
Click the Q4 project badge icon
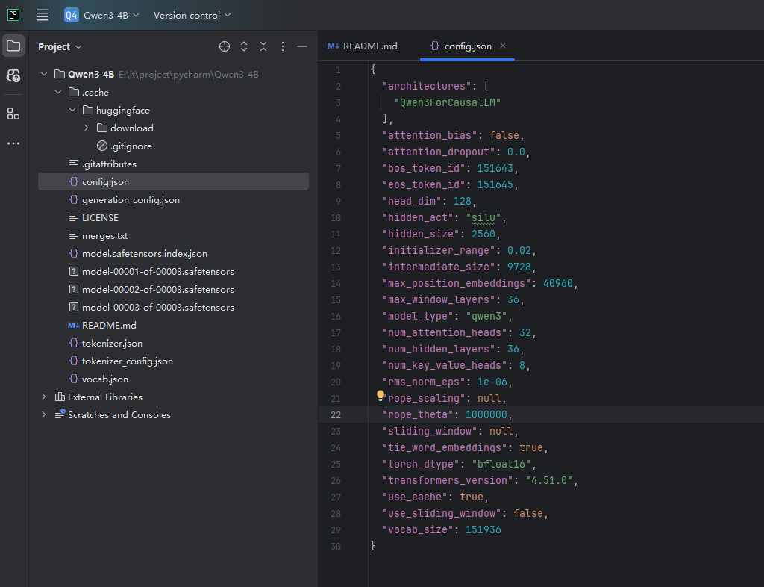tap(71, 15)
